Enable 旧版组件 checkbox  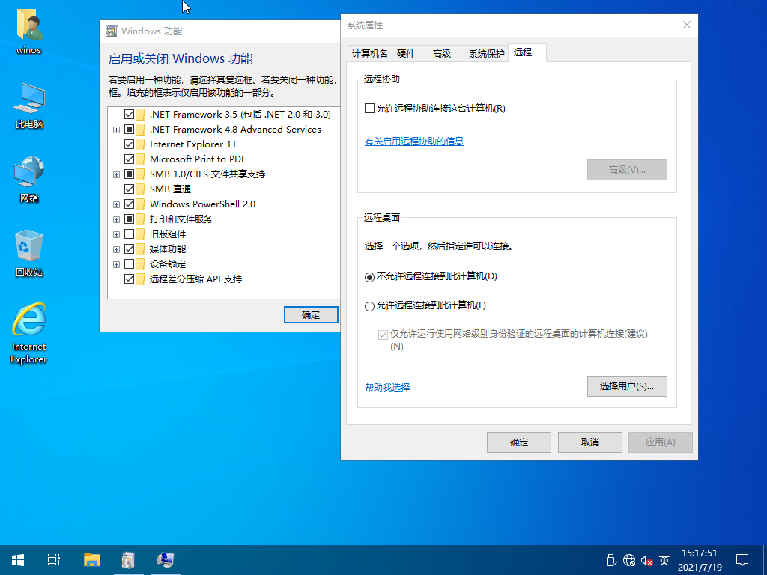(129, 234)
